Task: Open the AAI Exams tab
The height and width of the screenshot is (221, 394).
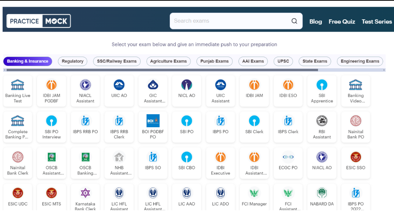Action: point(253,61)
